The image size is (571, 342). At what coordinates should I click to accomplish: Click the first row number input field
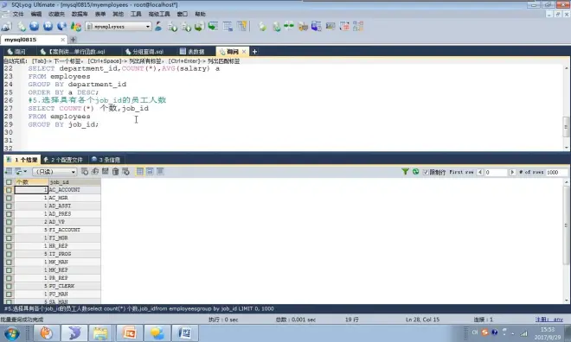click(x=496, y=172)
